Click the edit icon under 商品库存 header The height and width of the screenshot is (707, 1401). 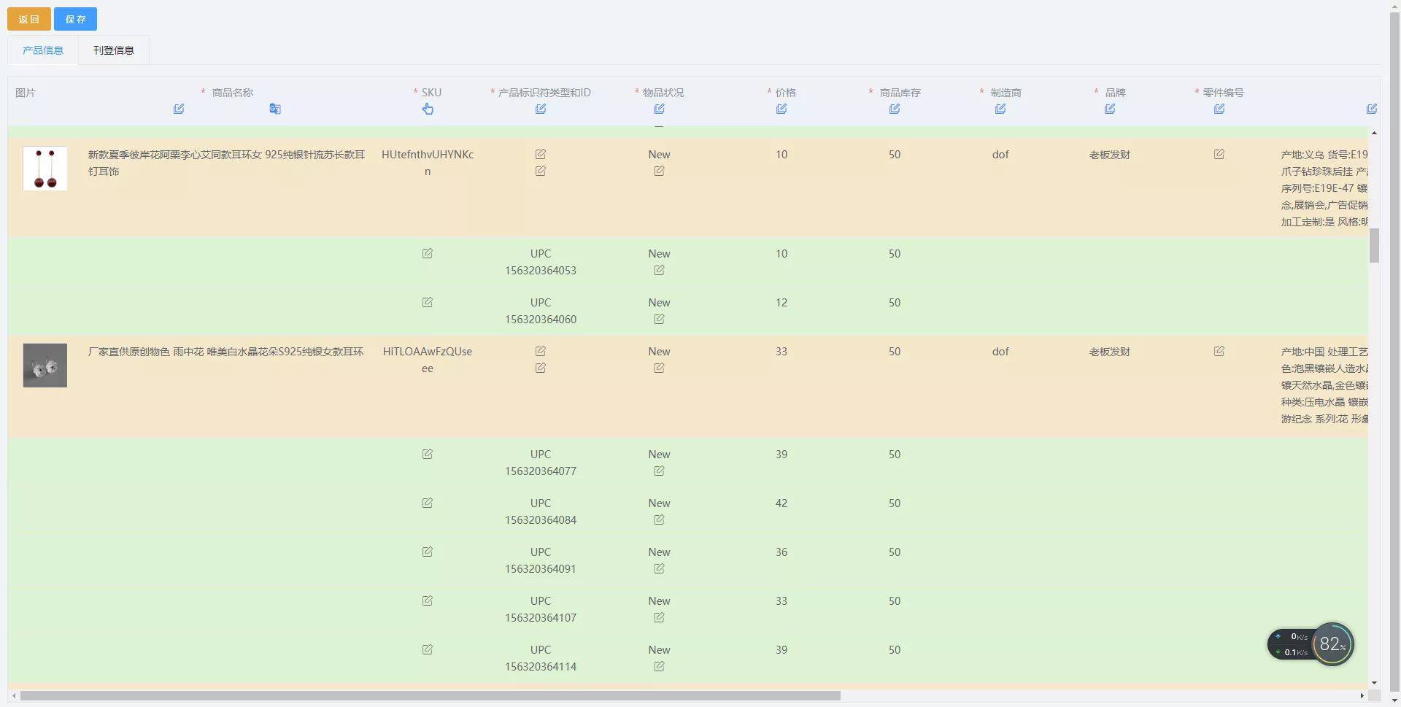point(895,109)
